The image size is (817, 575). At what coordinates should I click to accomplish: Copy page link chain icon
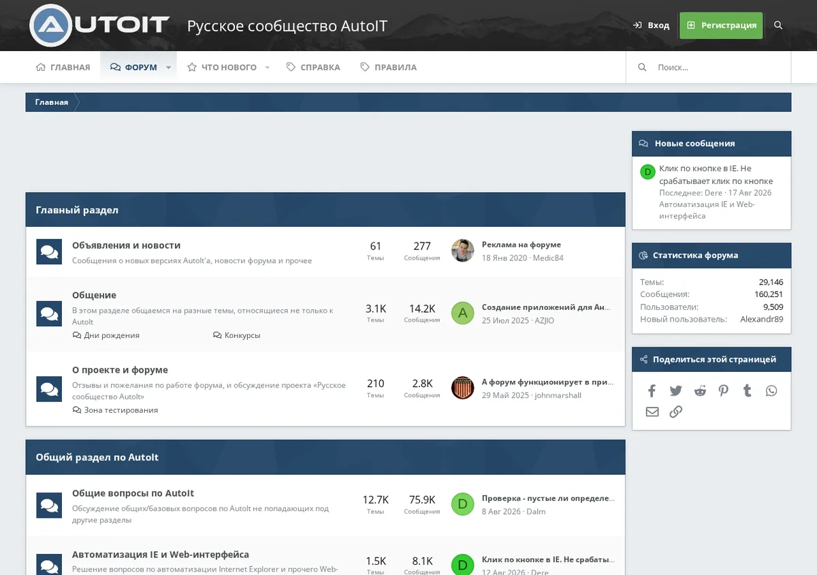coord(675,411)
